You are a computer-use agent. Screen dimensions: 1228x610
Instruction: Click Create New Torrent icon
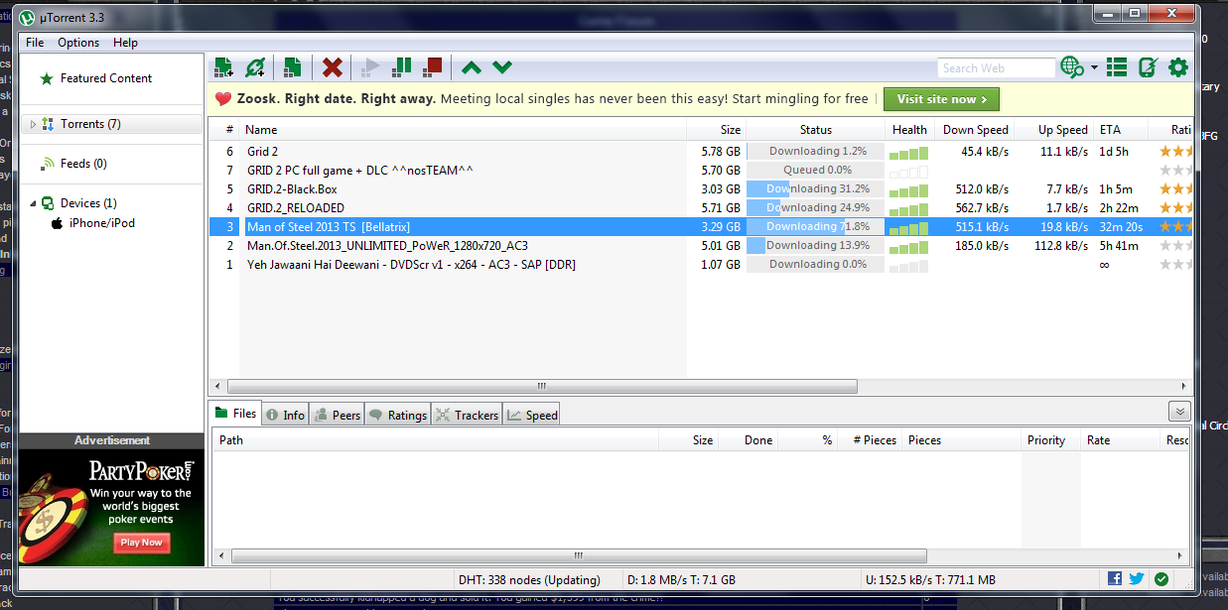coord(292,67)
